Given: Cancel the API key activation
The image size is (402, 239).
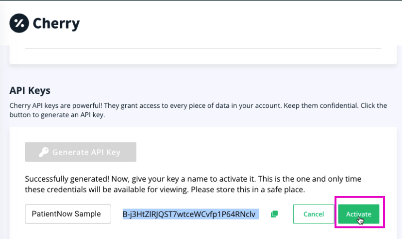Looking at the screenshot, I should tap(313, 214).
